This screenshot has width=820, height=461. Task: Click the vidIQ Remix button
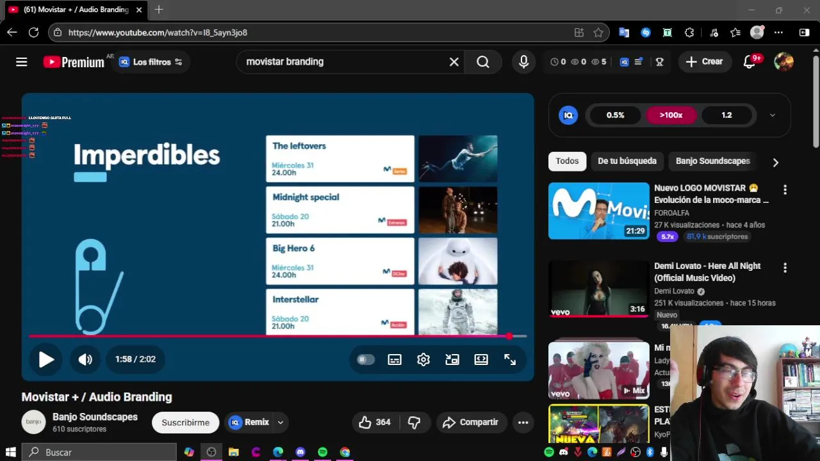(249, 423)
